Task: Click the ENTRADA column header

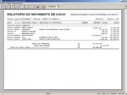Action: pos(97,23)
